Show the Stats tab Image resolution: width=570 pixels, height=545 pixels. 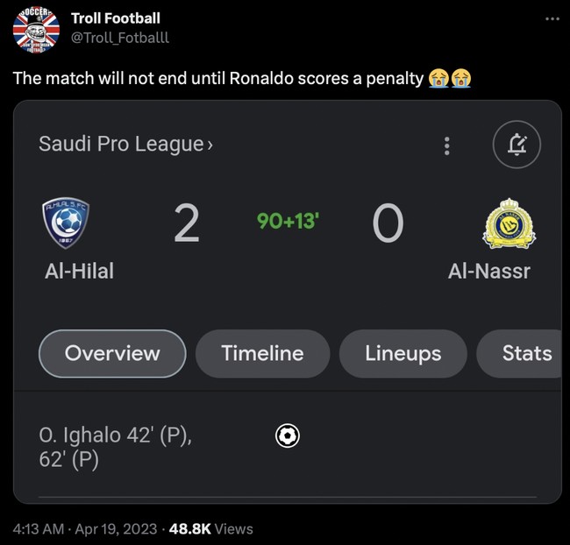pyautogui.click(x=526, y=353)
